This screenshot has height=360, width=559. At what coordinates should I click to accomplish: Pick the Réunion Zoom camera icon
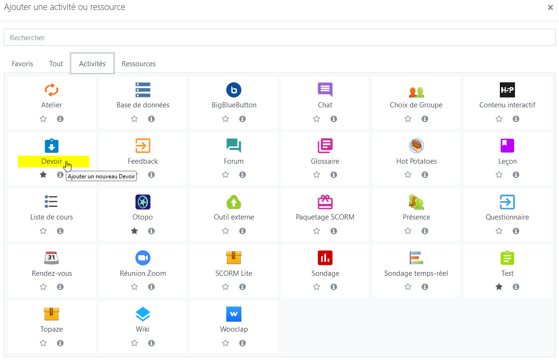coord(142,258)
